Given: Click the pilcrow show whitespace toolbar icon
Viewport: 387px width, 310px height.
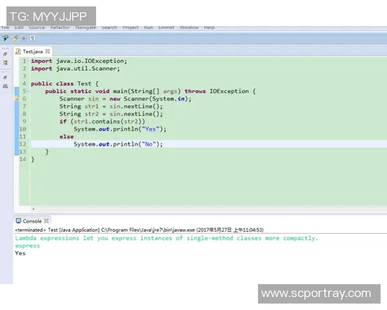Looking at the screenshot, I should click(x=33, y=39).
